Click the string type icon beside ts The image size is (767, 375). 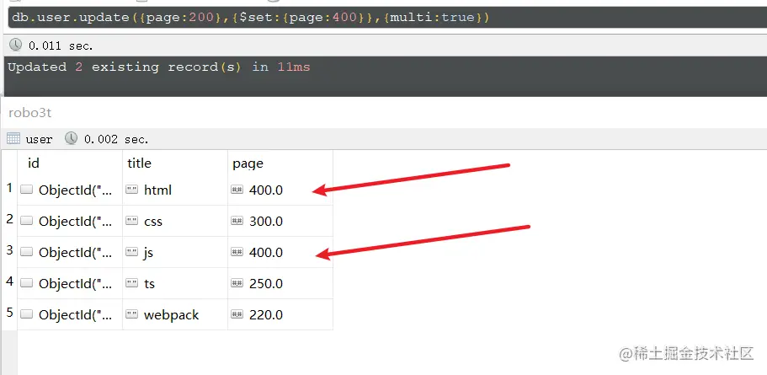click(x=131, y=283)
